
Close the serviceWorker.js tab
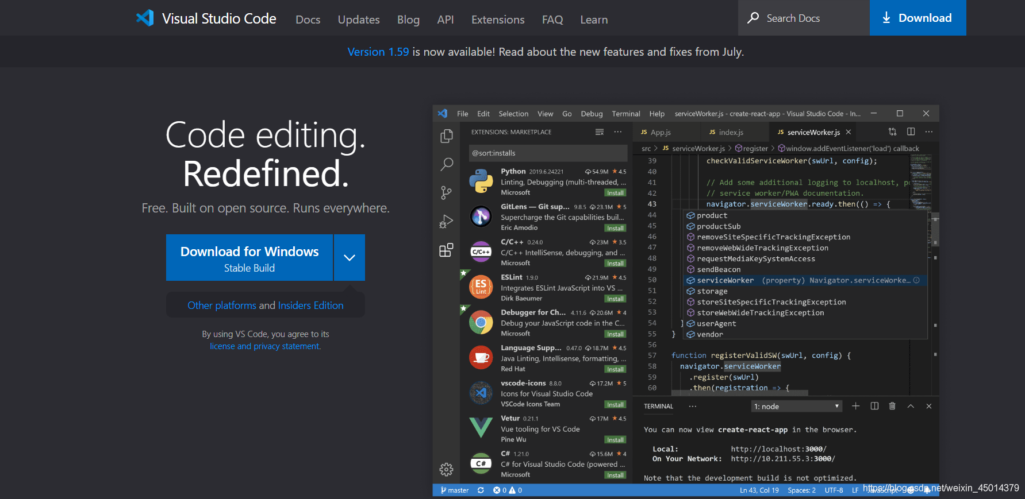coord(848,132)
